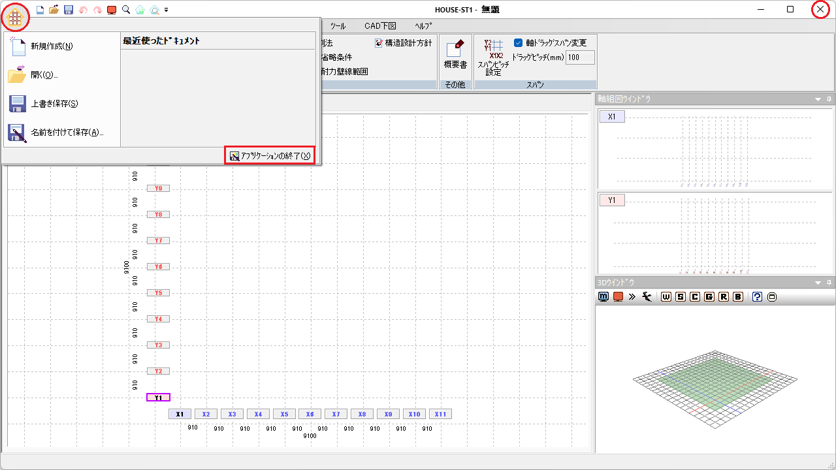Open the 軸組図ウインドウ panel dropdown arrow

coord(818,99)
